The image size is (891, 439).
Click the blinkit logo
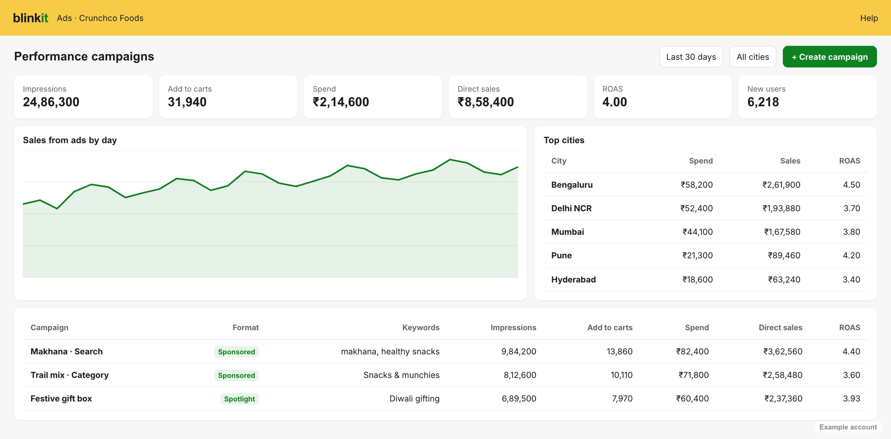[x=31, y=18]
